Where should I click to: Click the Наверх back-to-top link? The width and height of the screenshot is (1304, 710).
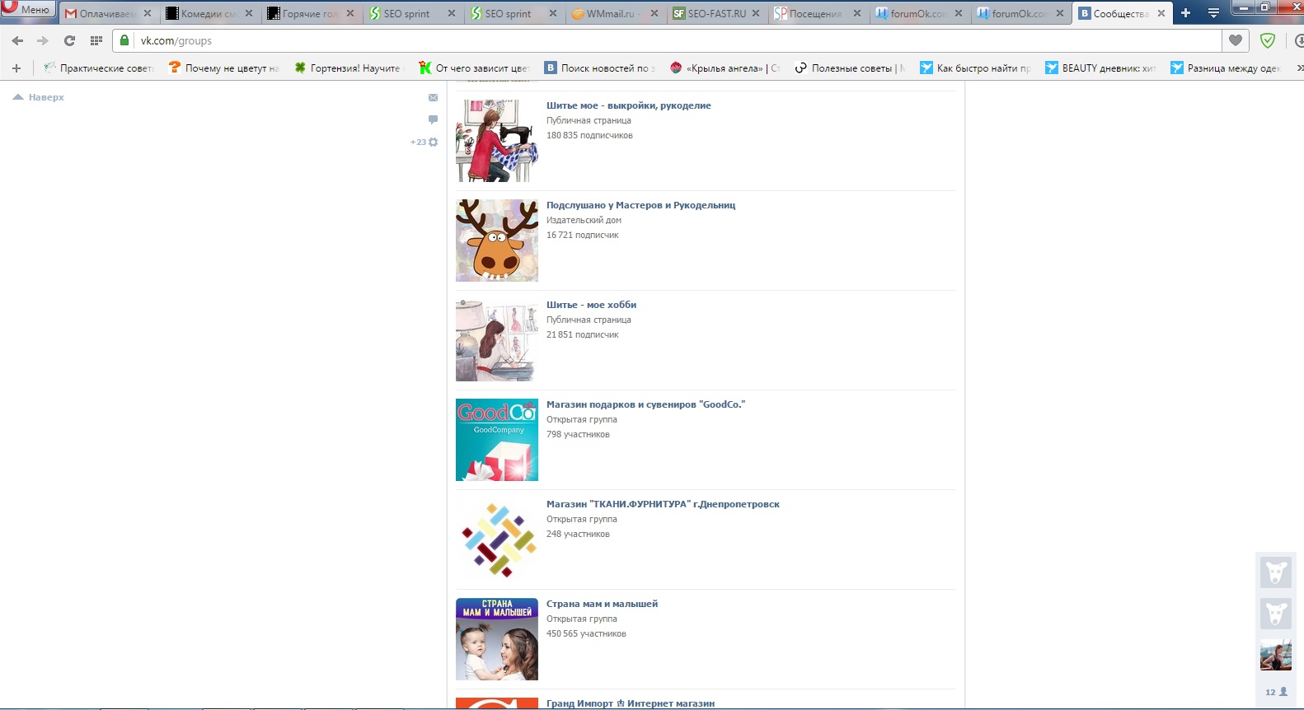[39, 97]
